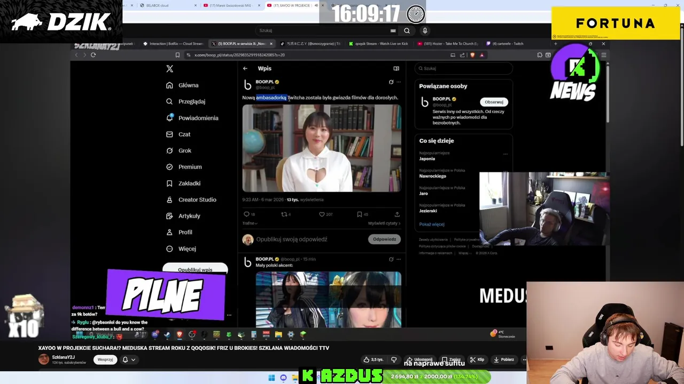Expand the Trafne reply sorting dropdown

pyautogui.click(x=250, y=223)
